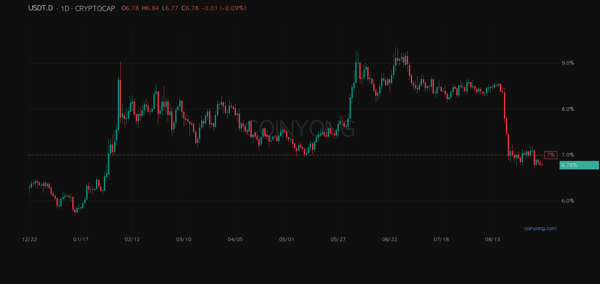Image resolution: width=600 pixels, height=284 pixels.
Task: Click the 01/17 date axis label
Action: 81,240
